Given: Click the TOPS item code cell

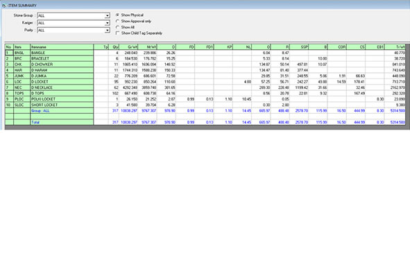Looking at the screenshot, I should click(x=22, y=94).
